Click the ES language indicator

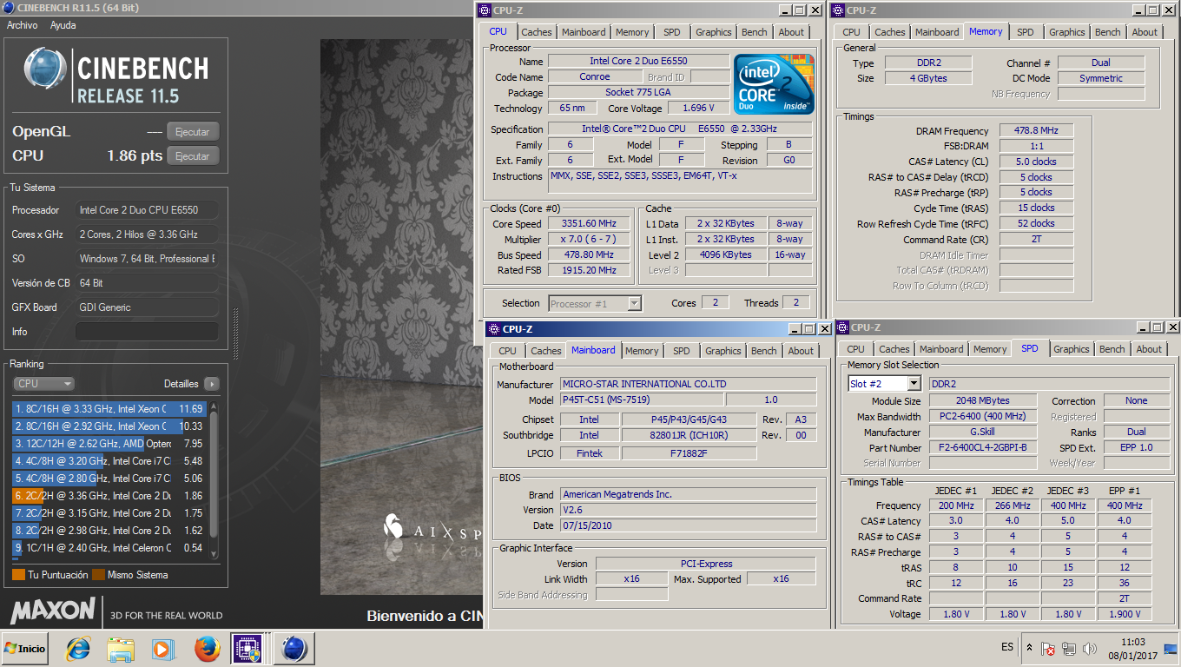[x=1007, y=648]
